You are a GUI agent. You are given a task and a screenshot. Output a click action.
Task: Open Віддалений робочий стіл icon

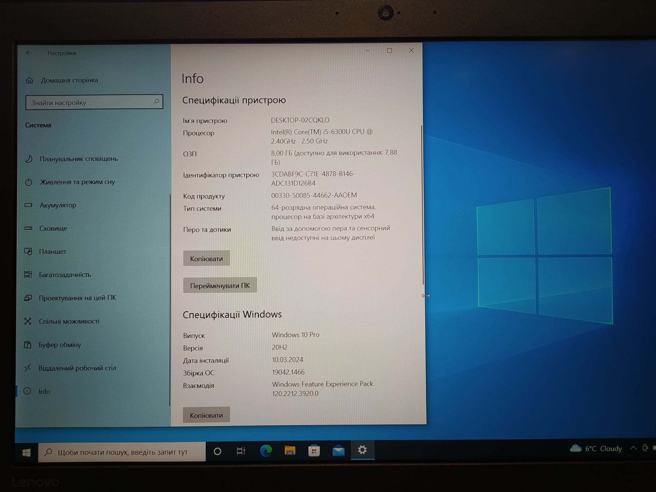pos(28,368)
